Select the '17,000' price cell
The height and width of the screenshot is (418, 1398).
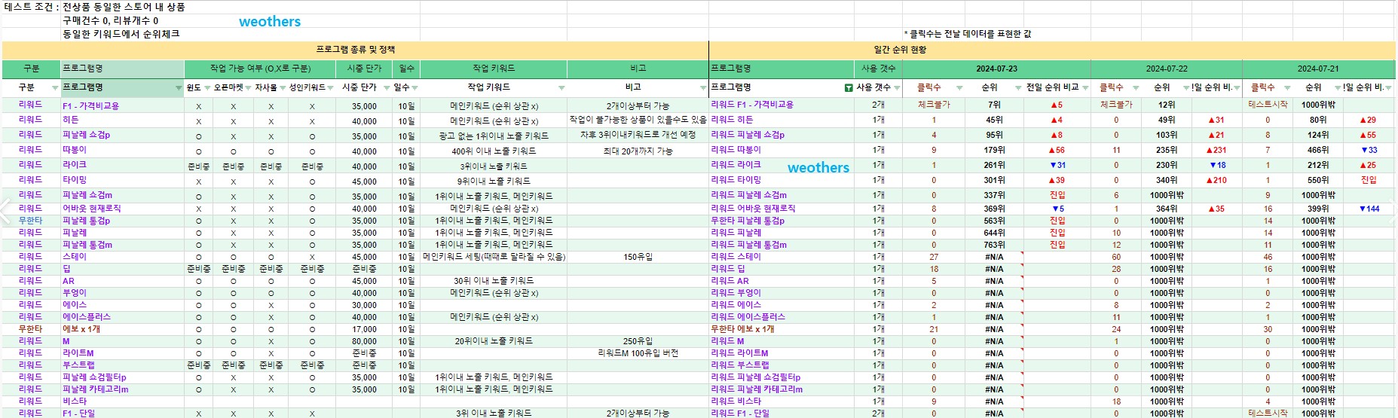(x=364, y=329)
